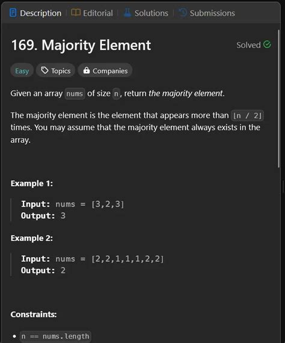This screenshot has height=343, width=285.
Task: Click the green Solved checkmark icon
Action: pos(267,44)
